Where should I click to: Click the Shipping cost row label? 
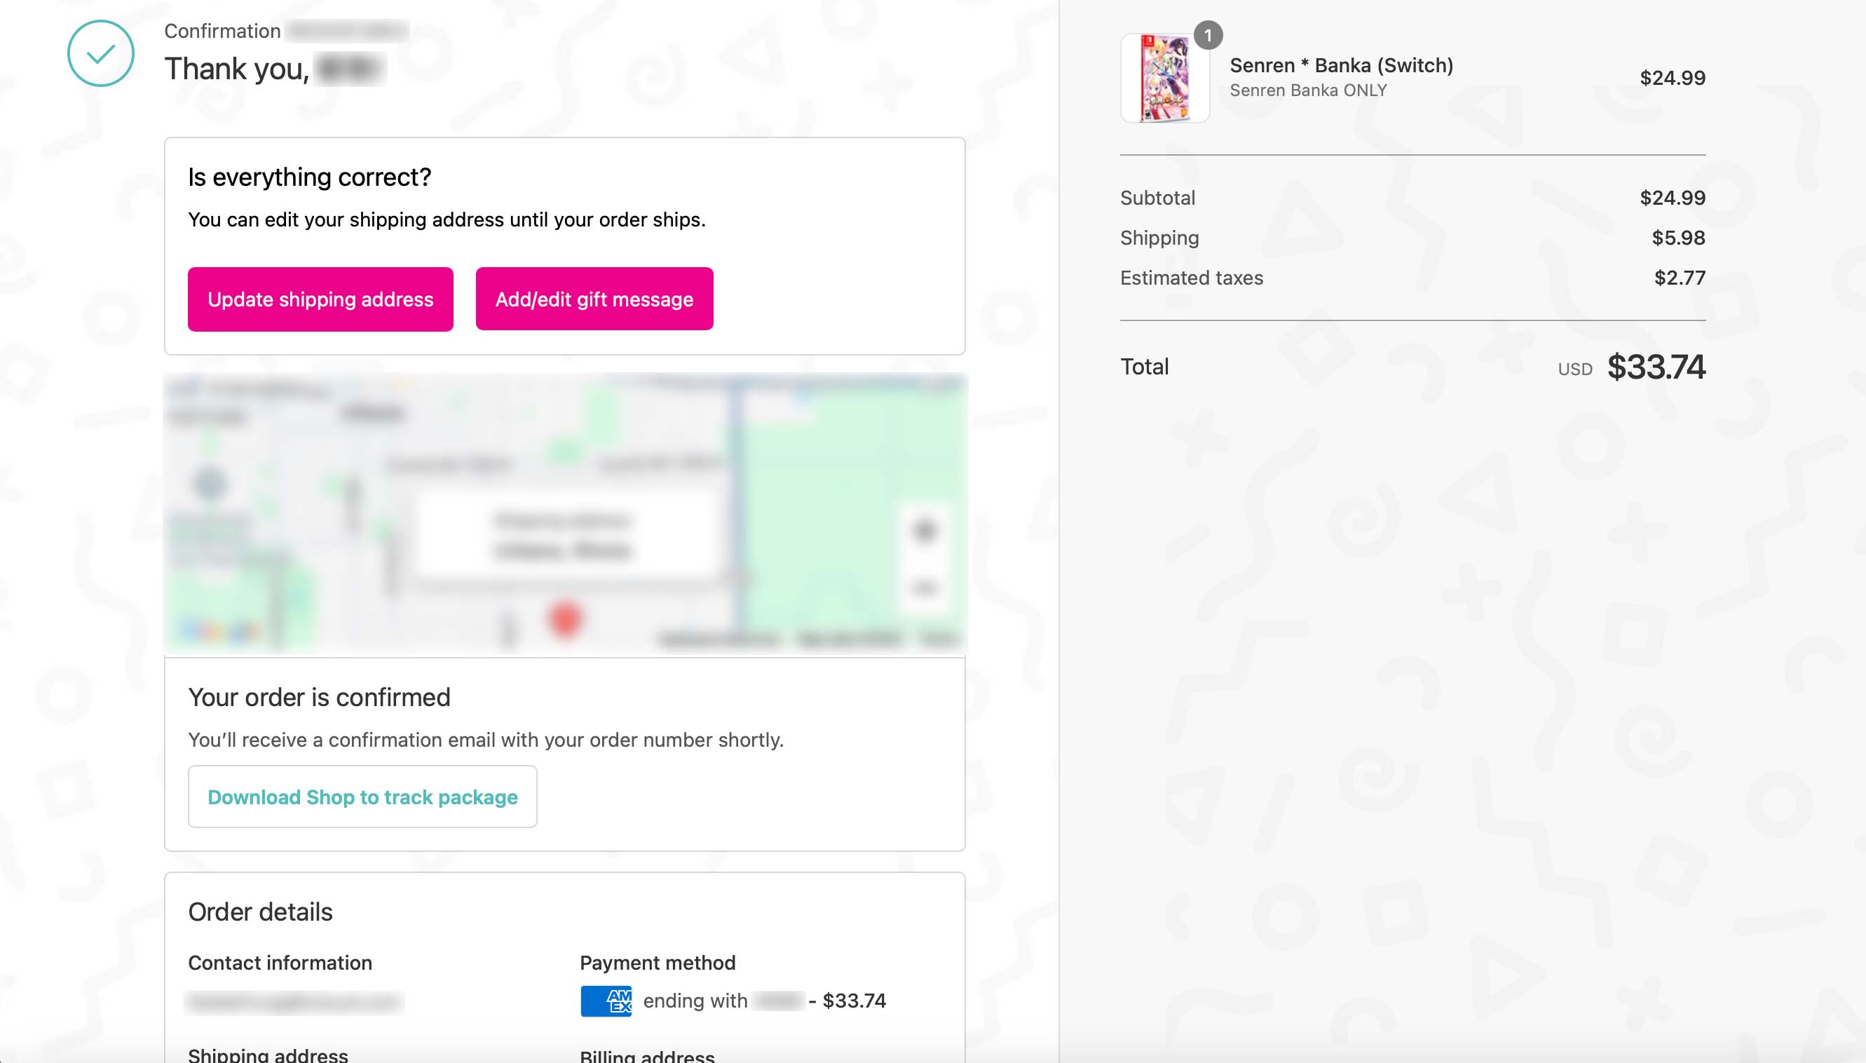(x=1159, y=237)
